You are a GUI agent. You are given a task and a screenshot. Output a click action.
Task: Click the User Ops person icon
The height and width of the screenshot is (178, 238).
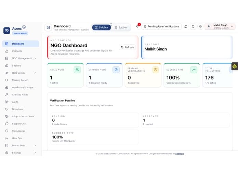click(7, 138)
